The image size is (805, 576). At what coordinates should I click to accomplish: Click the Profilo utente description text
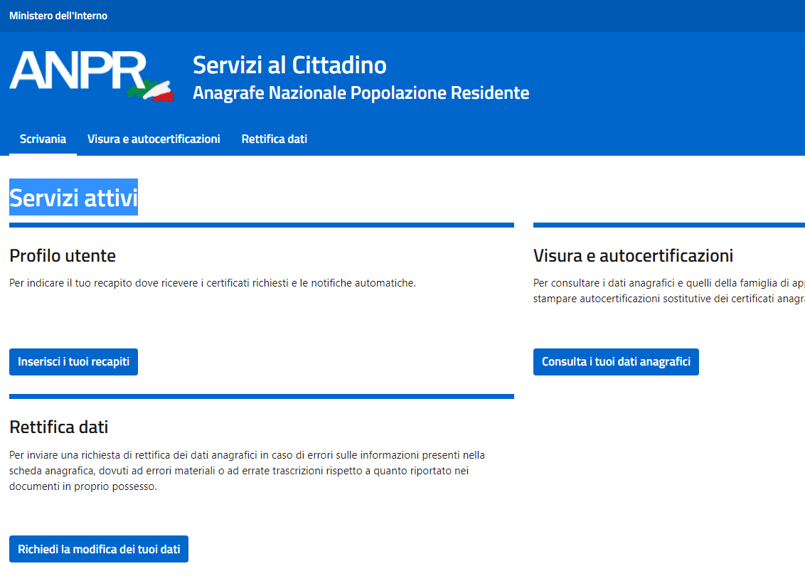tap(212, 283)
